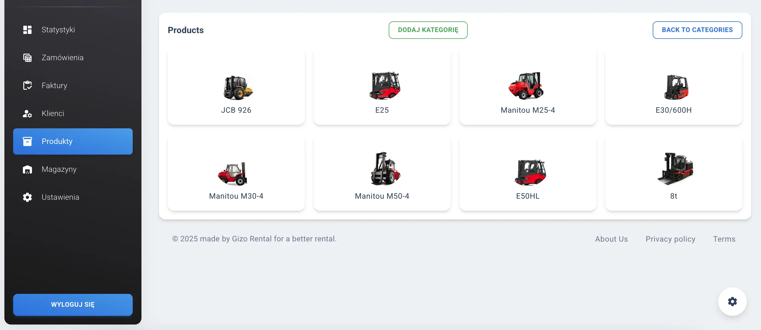Click the Magazyny warehouse icon

point(27,169)
